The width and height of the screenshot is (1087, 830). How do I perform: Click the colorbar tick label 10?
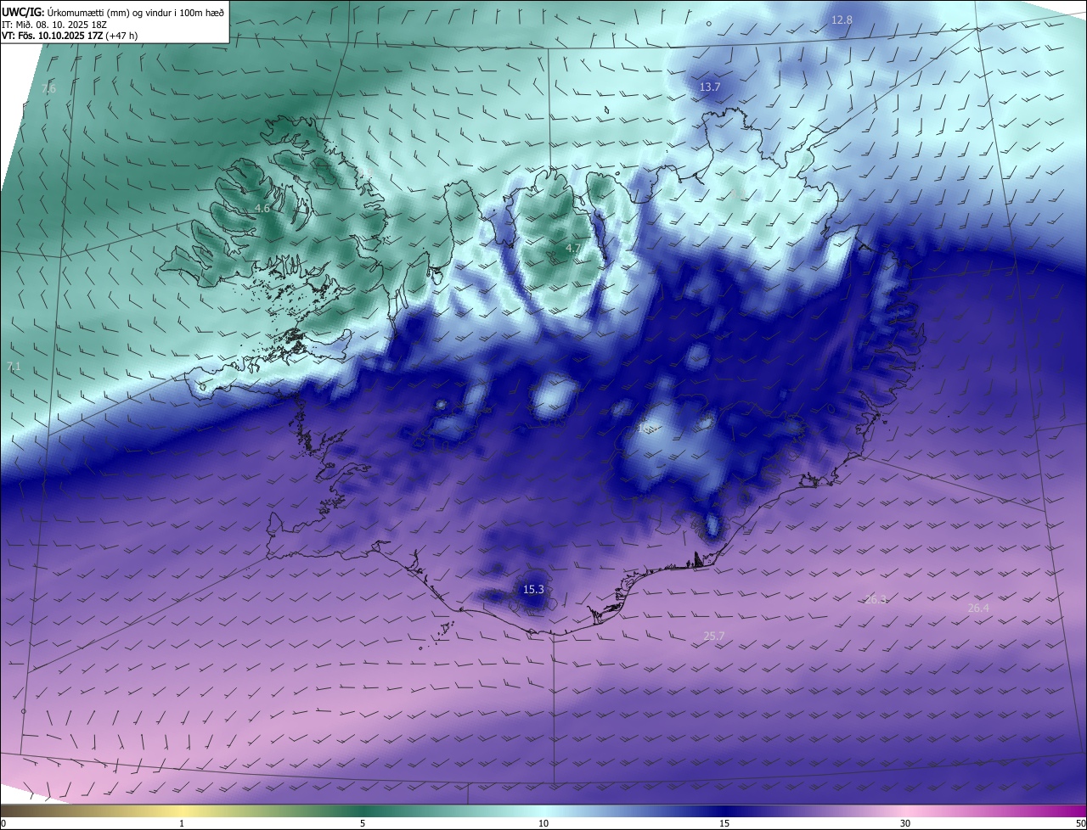pos(543,823)
